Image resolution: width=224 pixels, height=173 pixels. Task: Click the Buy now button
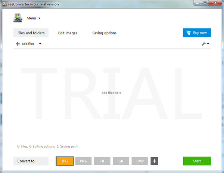point(197,33)
